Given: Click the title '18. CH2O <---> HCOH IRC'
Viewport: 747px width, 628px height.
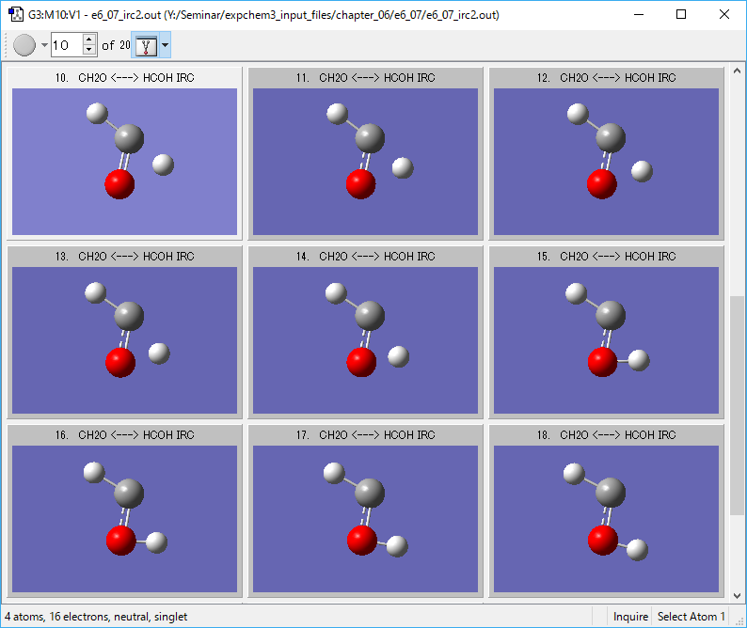Looking at the screenshot, I should pyautogui.click(x=606, y=434).
